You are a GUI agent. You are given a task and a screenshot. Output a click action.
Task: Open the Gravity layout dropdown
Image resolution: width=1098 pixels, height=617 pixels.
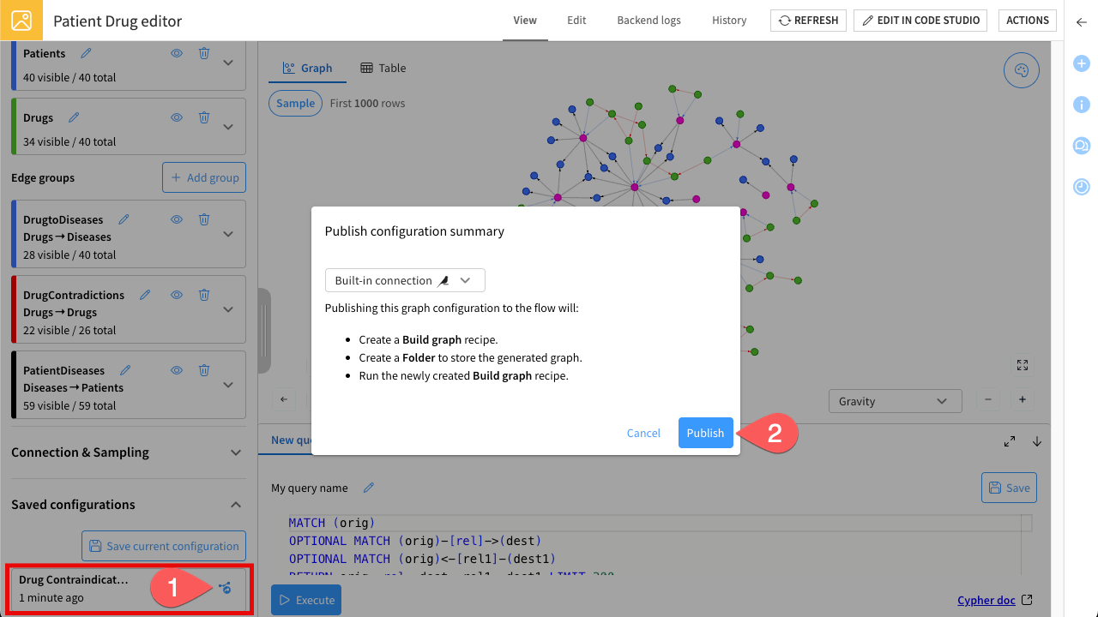[x=895, y=401]
